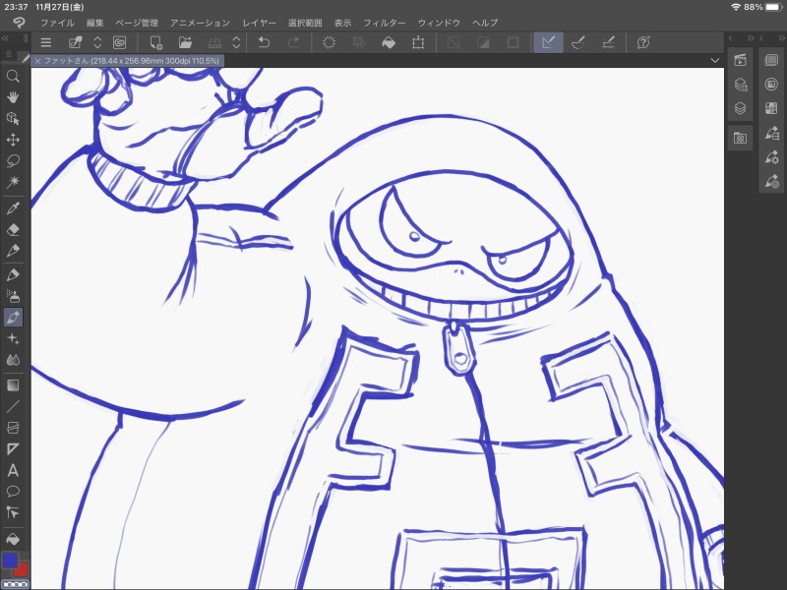Select the Speech Balloon tool
Screen dimensions: 787x590
tap(14, 491)
